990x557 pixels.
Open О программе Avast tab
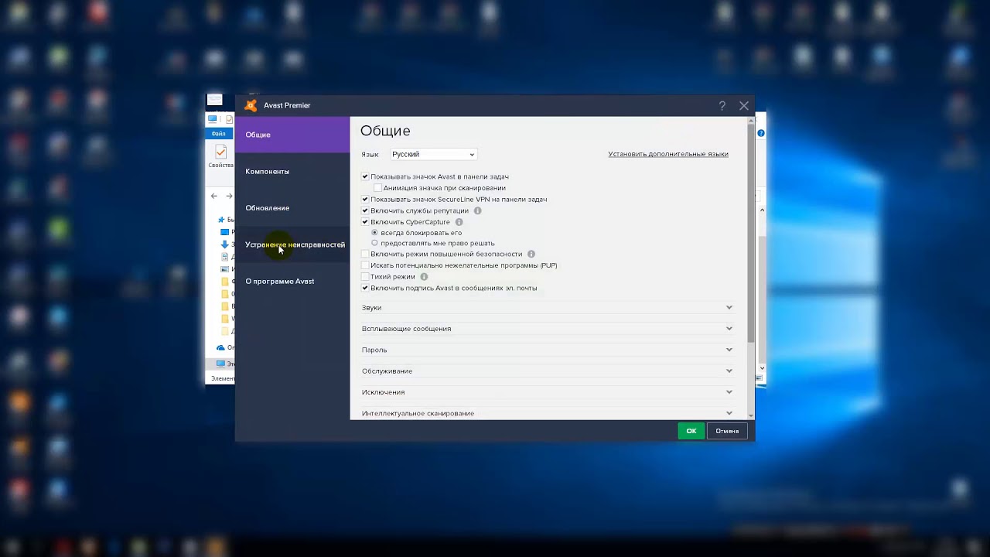pos(292,282)
